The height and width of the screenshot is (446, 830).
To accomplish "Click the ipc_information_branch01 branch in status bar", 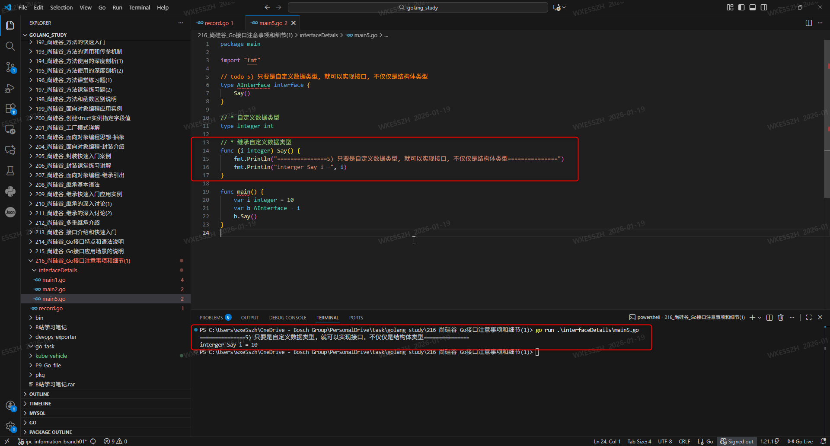I will click(52, 441).
